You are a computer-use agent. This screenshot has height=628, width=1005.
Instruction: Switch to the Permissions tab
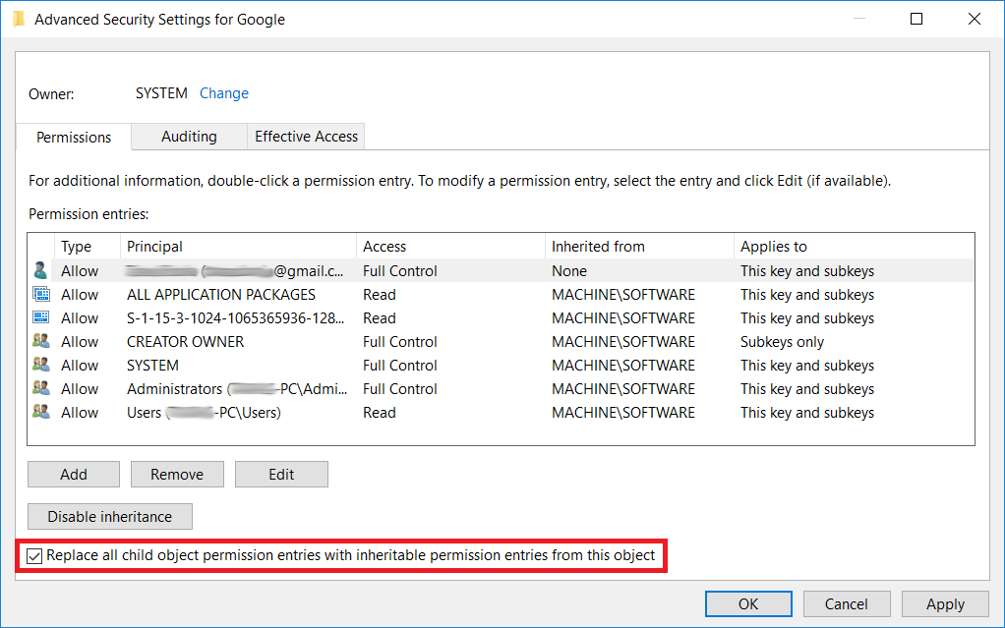(x=74, y=137)
